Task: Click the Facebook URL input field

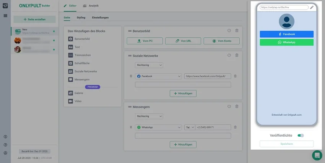Action: click(x=207, y=76)
